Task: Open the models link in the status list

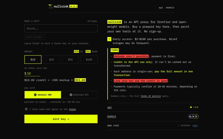Action: (112, 116)
